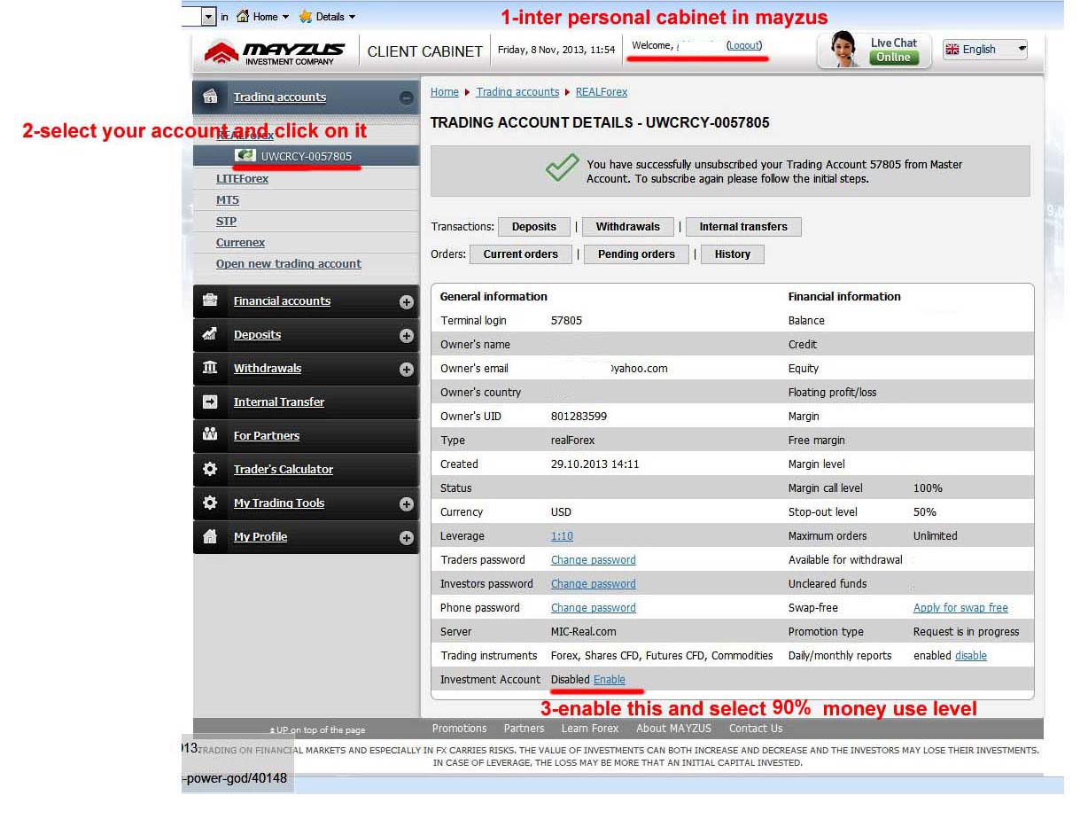Click REALForex breadcrumb link
The image size is (1088, 819).
click(x=602, y=92)
